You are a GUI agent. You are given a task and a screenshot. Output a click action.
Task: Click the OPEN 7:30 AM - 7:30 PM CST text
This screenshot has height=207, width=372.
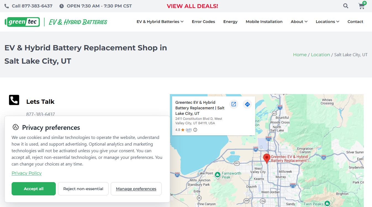tap(99, 6)
